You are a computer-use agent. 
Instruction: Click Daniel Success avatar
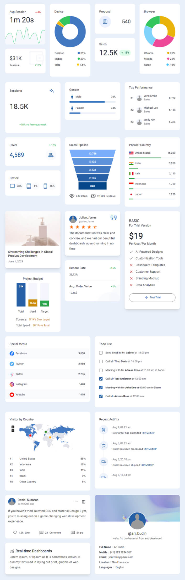[x=12, y=502]
